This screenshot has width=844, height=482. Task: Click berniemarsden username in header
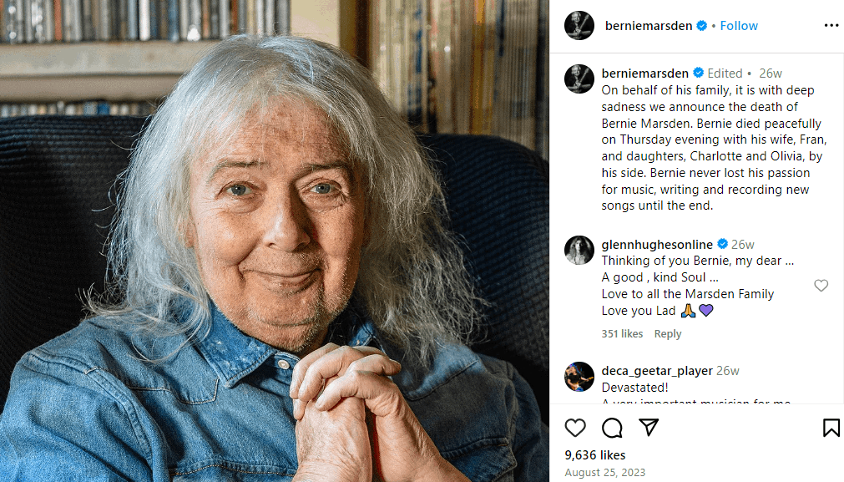click(x=648, y=26)
